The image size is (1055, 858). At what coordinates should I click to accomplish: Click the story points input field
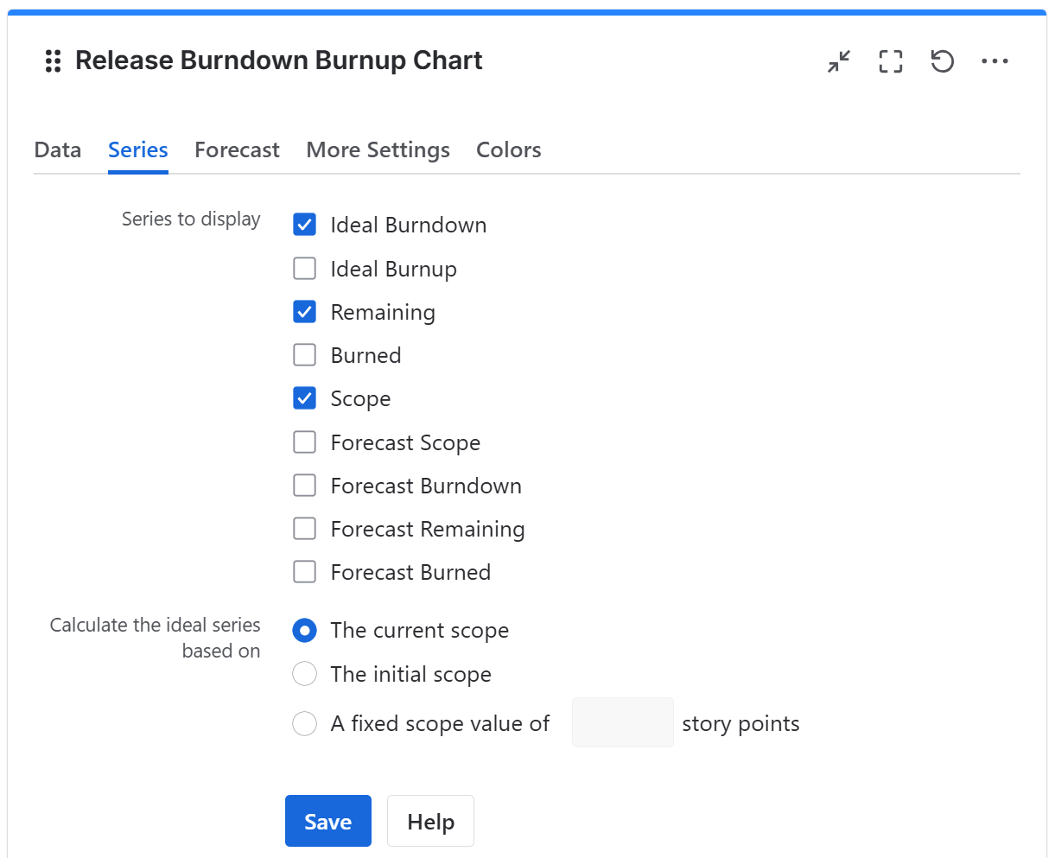[x=622, y=722]
